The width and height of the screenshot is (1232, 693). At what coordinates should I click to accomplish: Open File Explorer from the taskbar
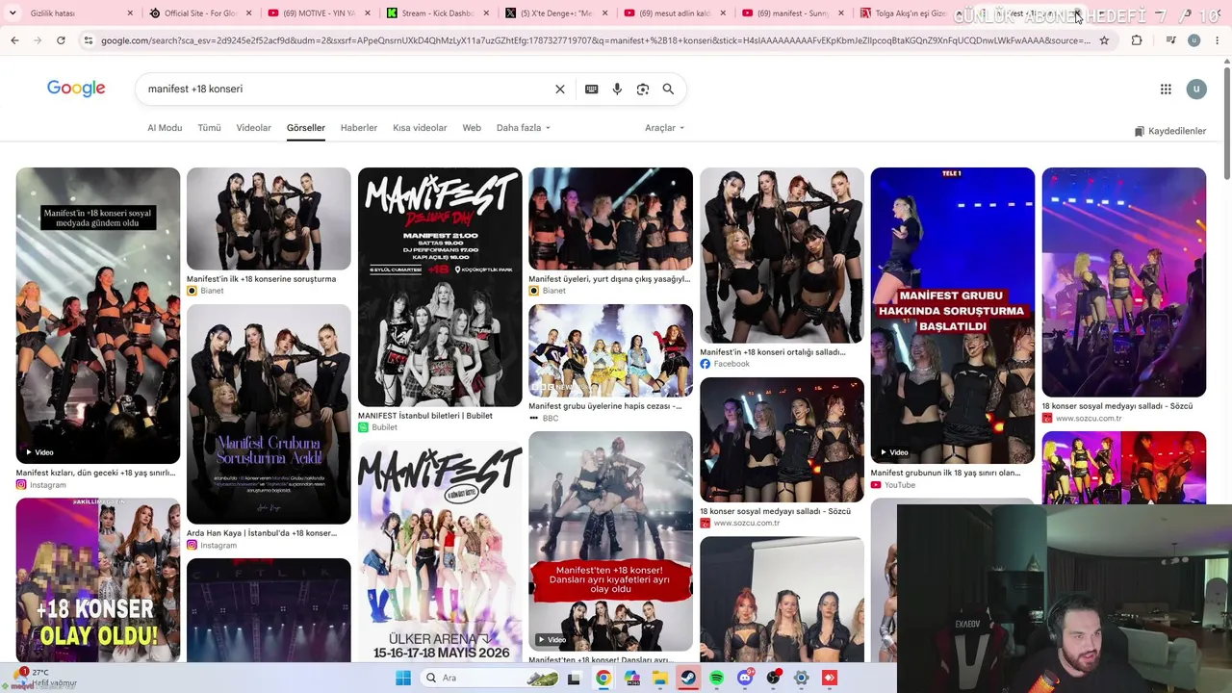click(660, 678)
